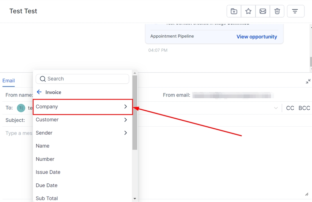
Task: Click the View opportunity link
Action: pos(257,37)
